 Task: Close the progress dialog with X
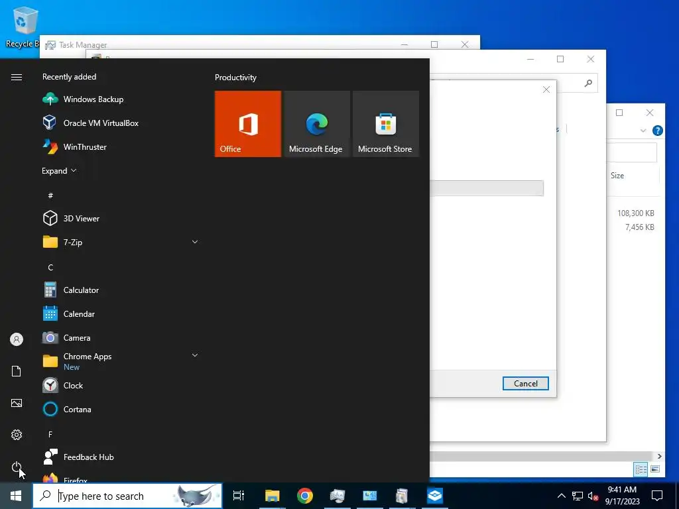546,89
